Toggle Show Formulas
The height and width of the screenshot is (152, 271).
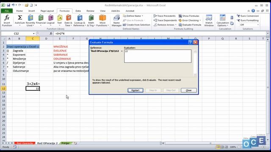click(189, 16)
